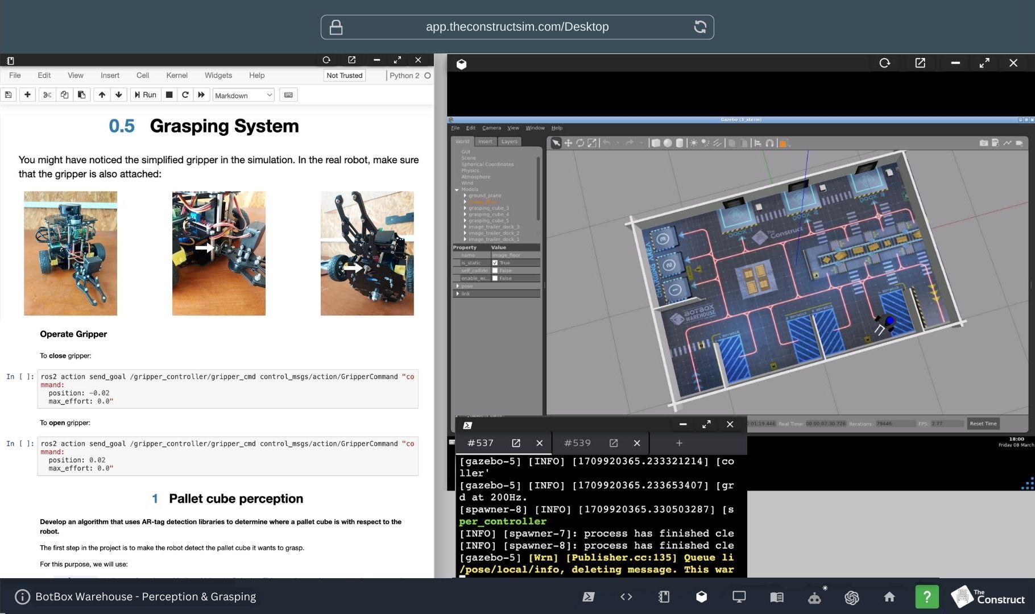Toggle Gazebo snap magnet tool

click(769, 143)
